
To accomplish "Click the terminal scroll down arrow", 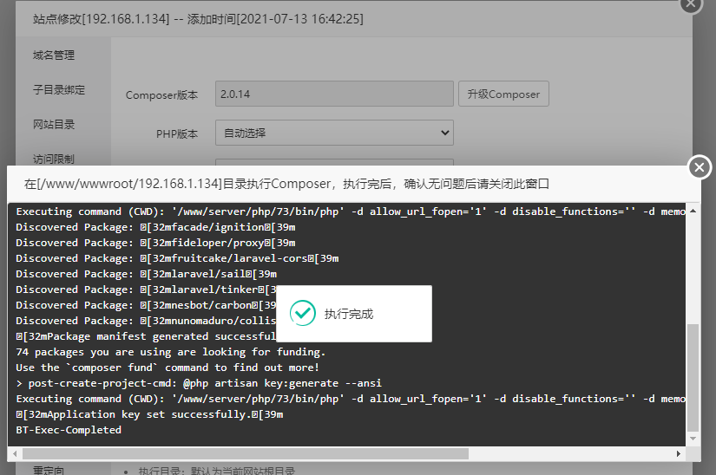I will pos(693,439).
